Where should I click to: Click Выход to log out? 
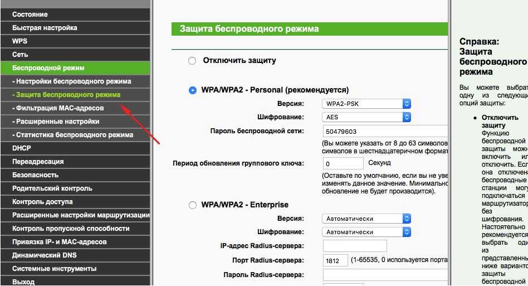23,282
